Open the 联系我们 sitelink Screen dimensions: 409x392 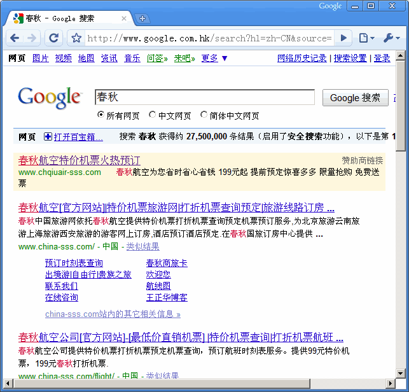pos(61,286)
